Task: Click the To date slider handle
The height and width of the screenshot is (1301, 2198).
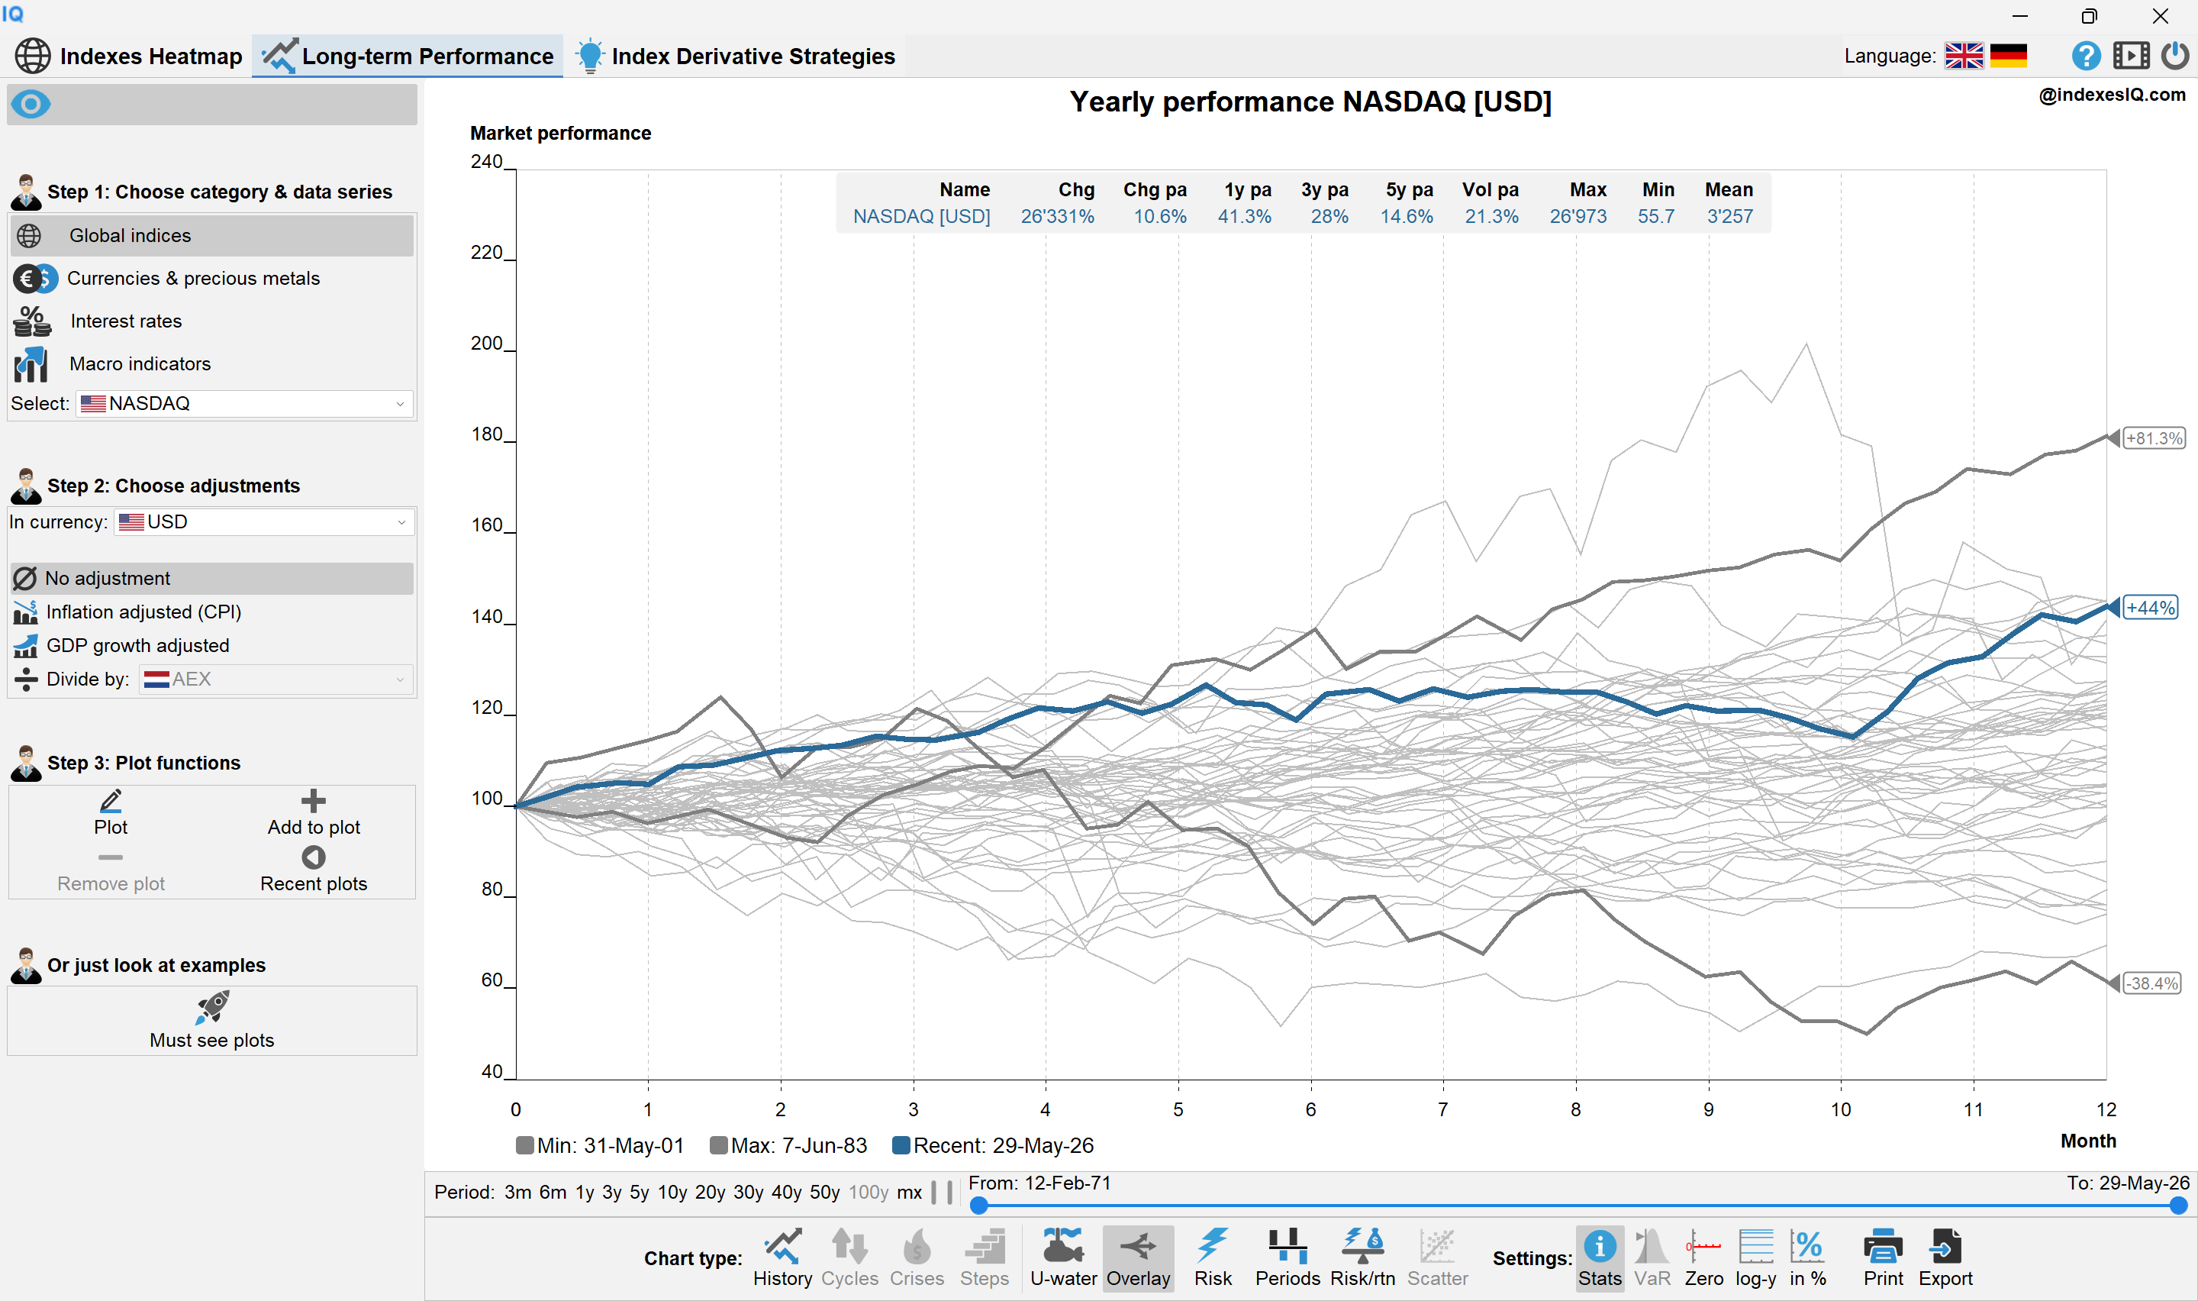Action: click(x=2178, y=1206)
